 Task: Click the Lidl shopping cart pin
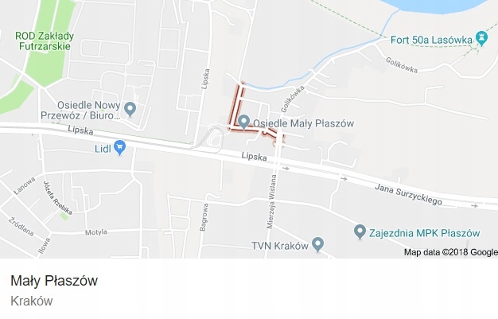tap(120, 147)
